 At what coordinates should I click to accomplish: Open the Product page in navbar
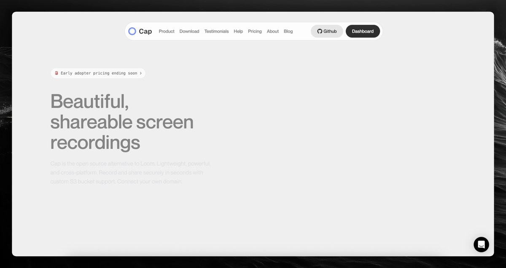(x=167, y=31)
